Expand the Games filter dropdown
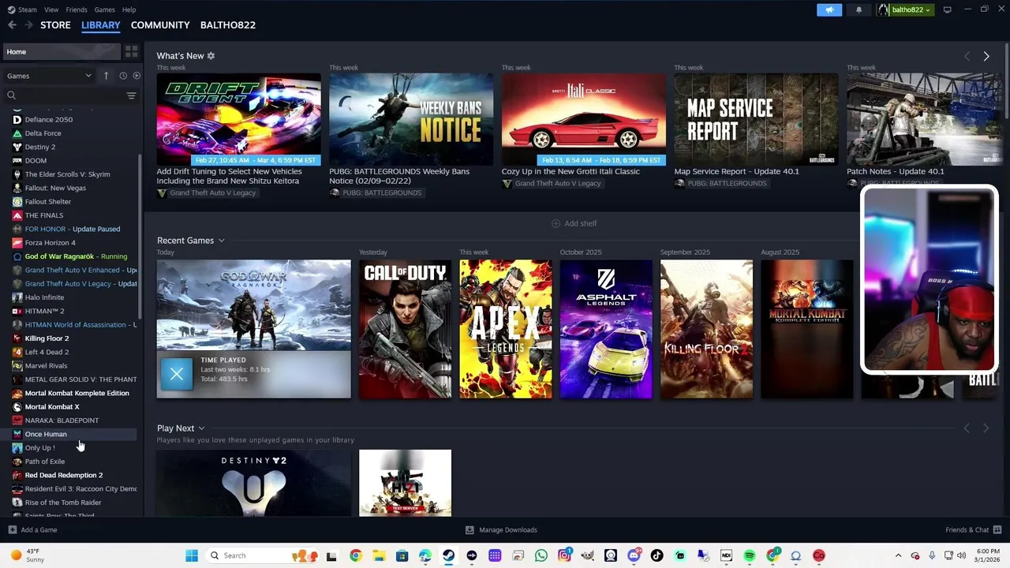Image resolution: width=1010 pixels, height=568 pixels. coord(49,76)
